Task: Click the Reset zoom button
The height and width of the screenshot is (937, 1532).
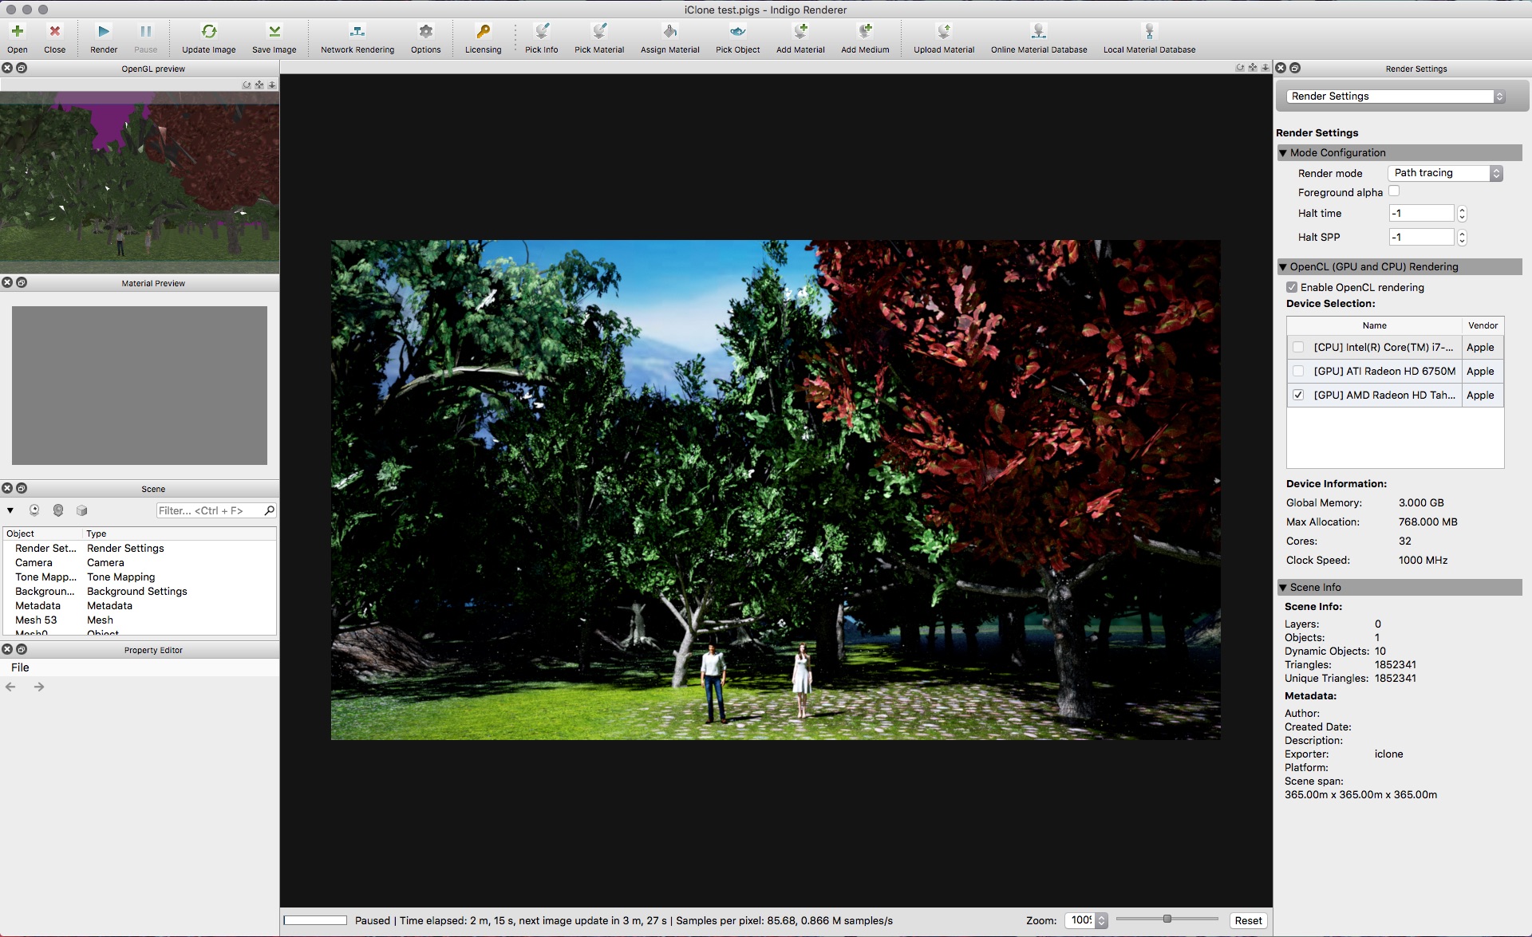Action: pyautogui.click(x=1248, y=920)
